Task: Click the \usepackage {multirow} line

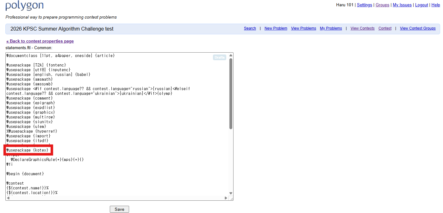Action: (31, 117)
